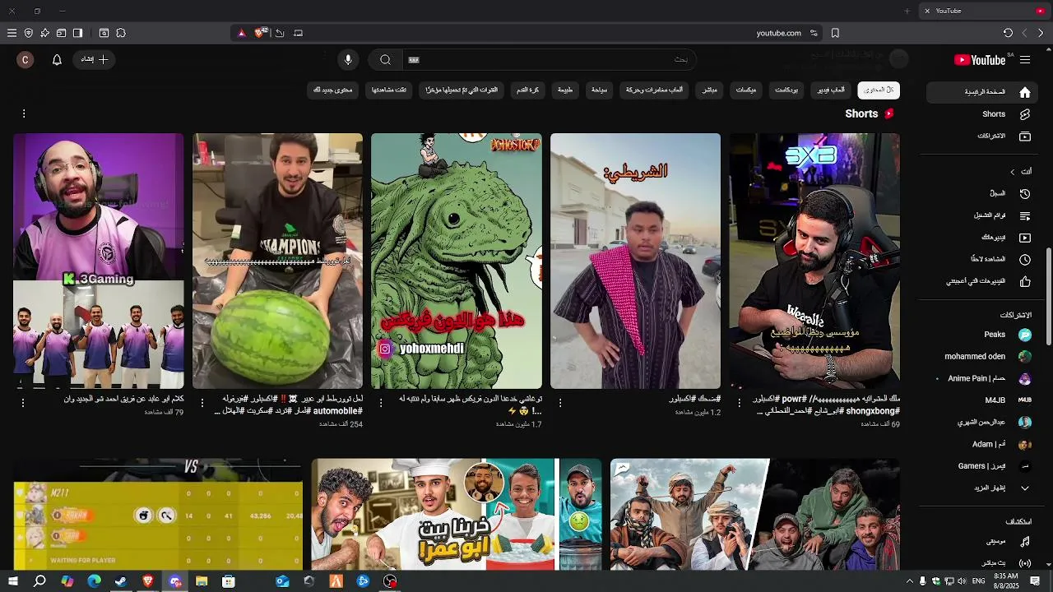The image size is (1053, 592).
Task: Open the Gamers channel subscription
Action: [x=981, y=466]
